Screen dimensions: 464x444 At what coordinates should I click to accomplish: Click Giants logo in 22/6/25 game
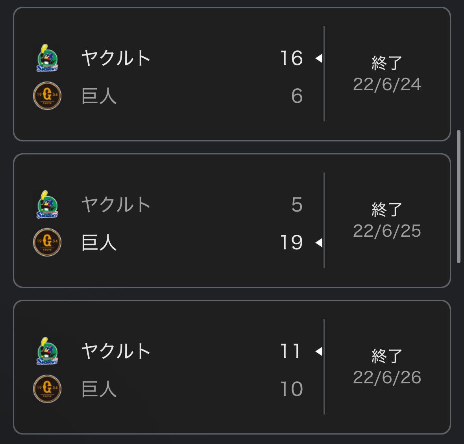(x=47, y=242)
